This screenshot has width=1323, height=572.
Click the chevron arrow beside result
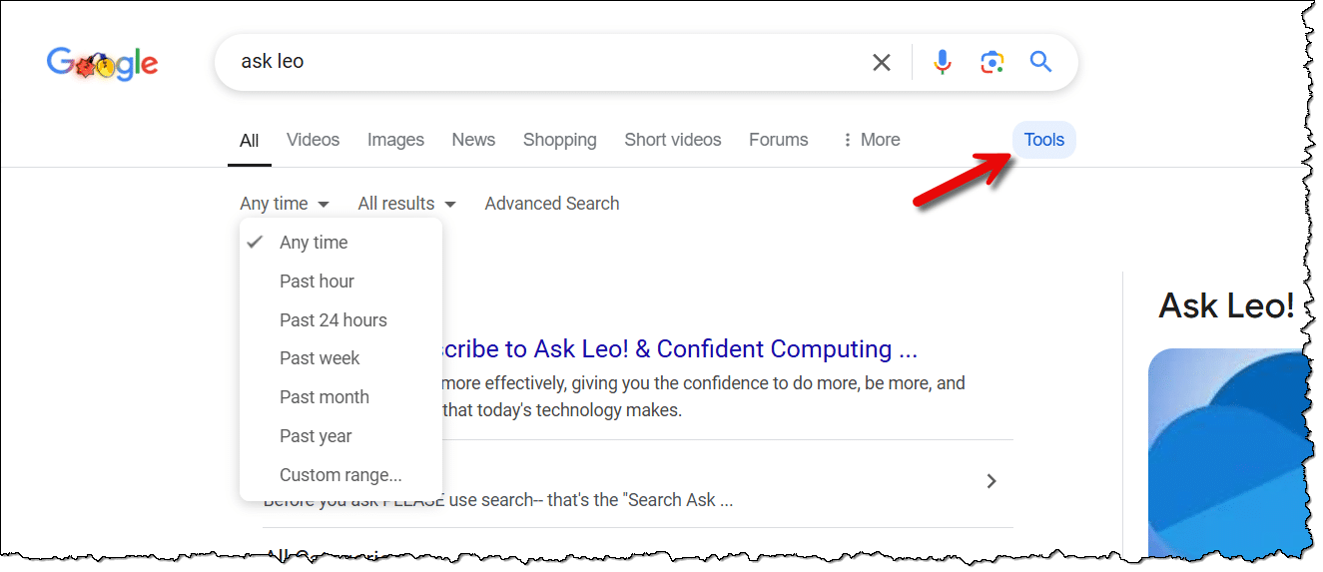tap(992, 481)
